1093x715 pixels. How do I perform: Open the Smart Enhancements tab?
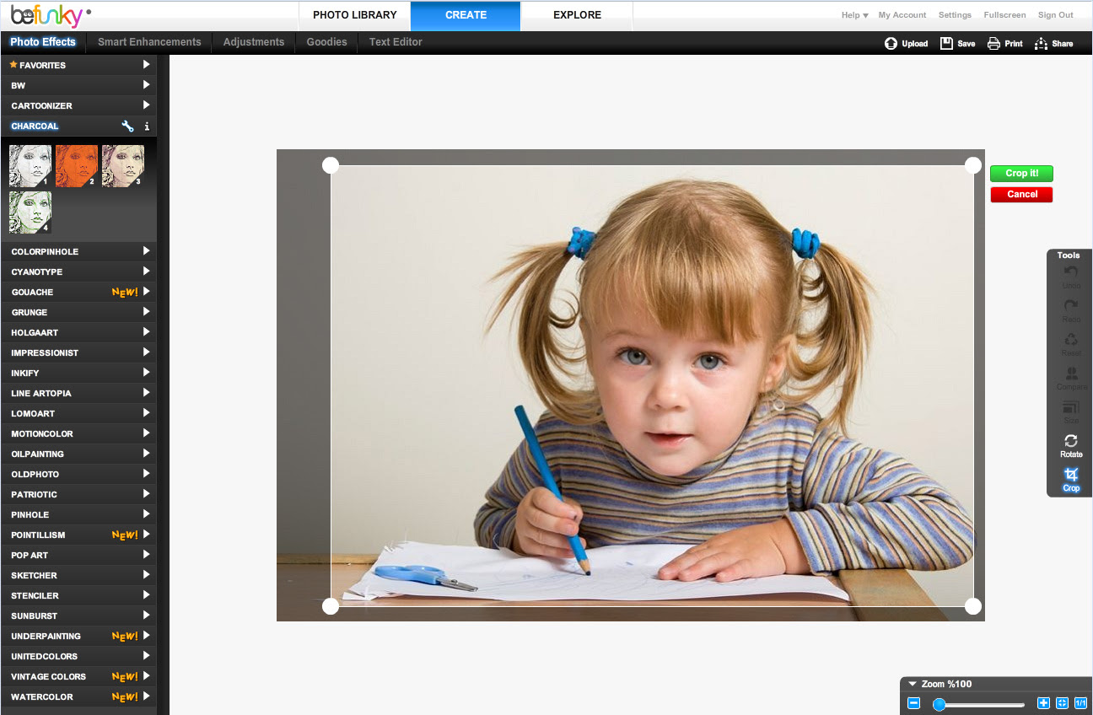pos(149,41)
